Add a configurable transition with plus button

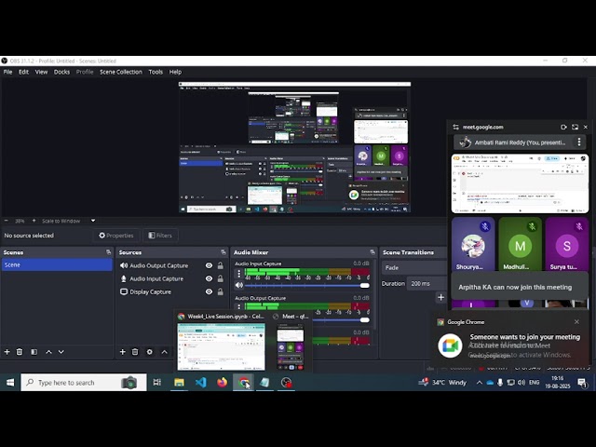(440, 297)
